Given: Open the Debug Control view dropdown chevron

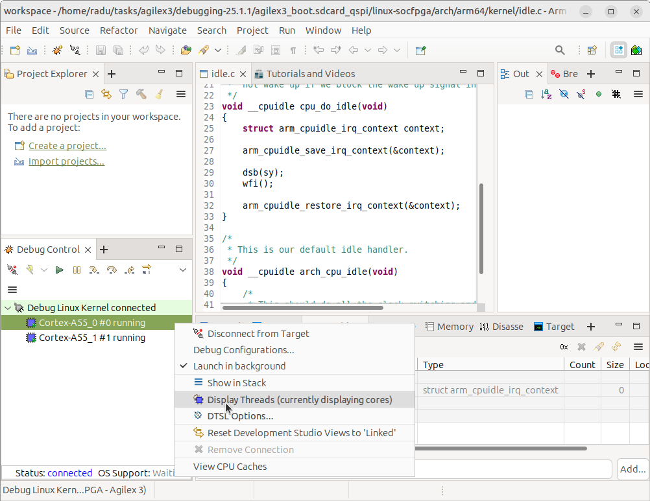Looking at the screenshot, I should pos(183,270).
